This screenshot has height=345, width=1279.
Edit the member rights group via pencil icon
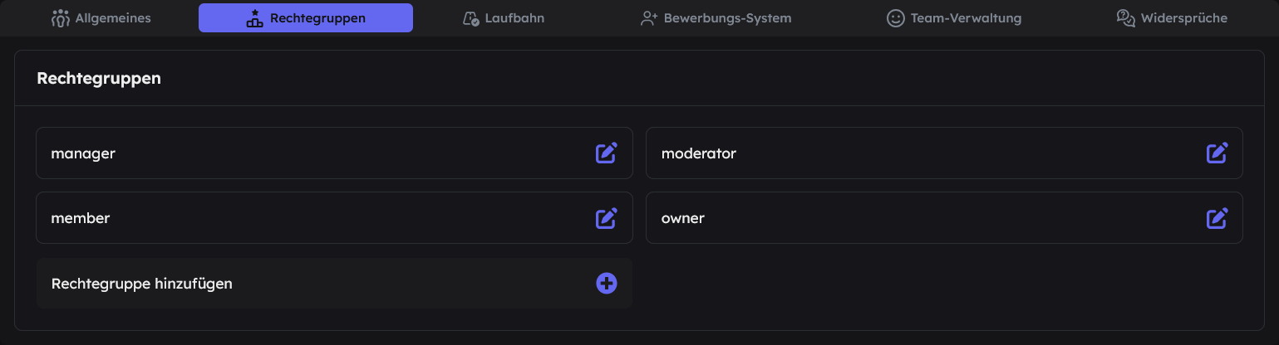[607, 218]
